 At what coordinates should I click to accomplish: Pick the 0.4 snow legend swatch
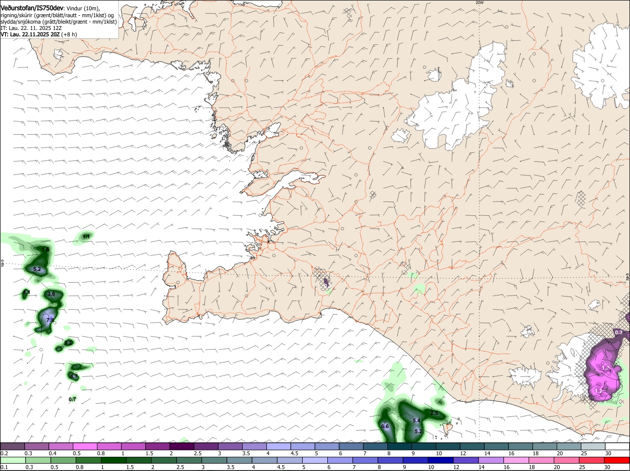(x=61, y=446)
